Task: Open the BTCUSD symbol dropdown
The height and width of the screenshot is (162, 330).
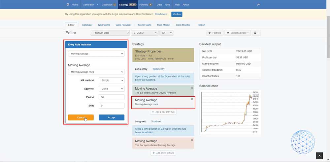Action: pyautogui.click(x=144, y=33)
